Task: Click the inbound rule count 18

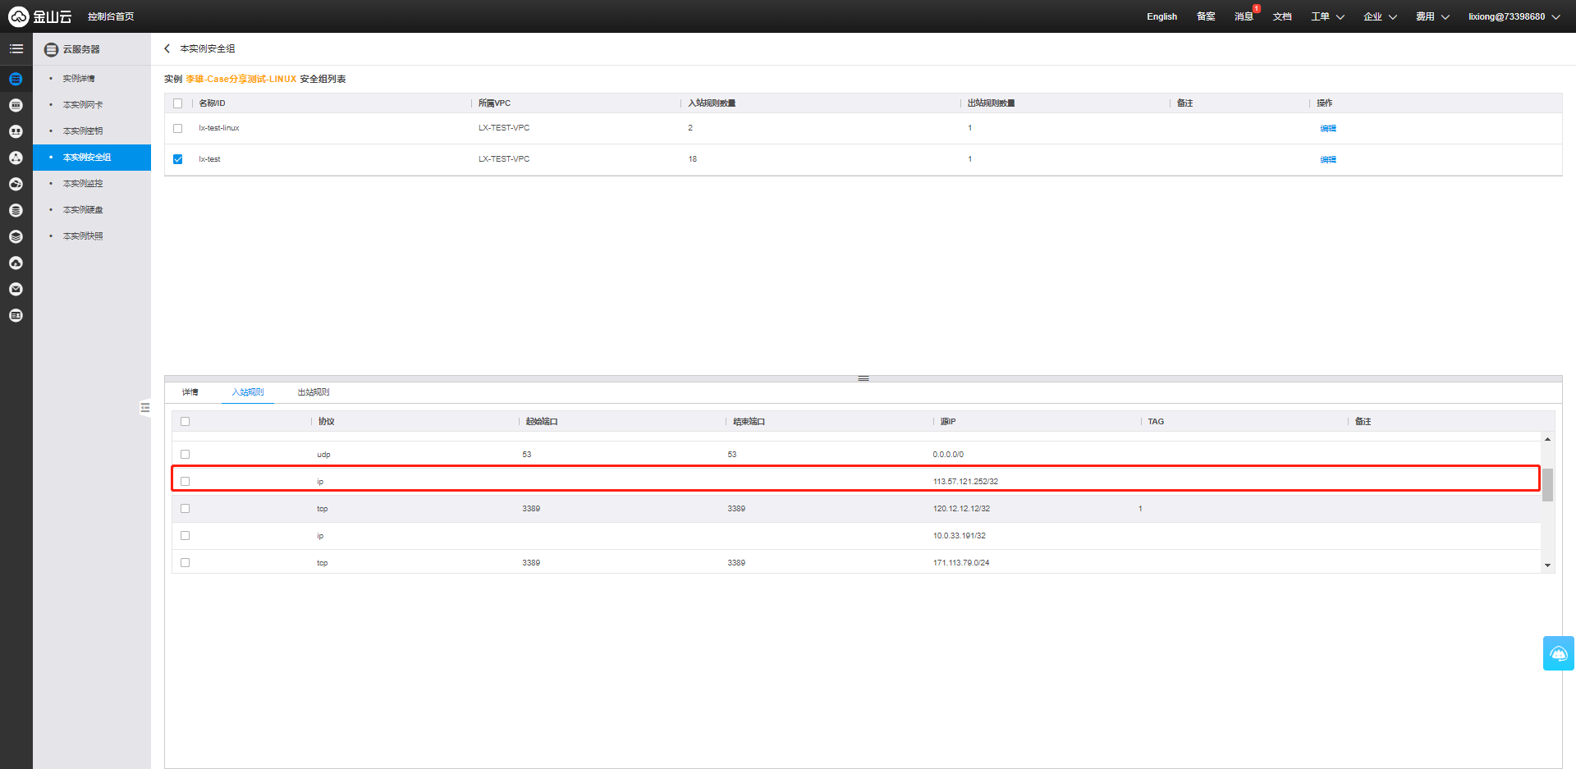Action: pos(693,159)
